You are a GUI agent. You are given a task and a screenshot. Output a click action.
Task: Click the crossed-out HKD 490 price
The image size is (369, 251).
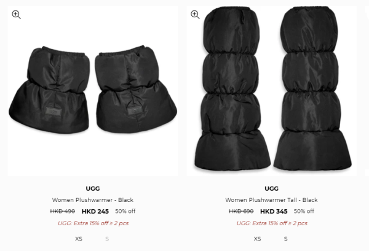[x=63, y=211]
